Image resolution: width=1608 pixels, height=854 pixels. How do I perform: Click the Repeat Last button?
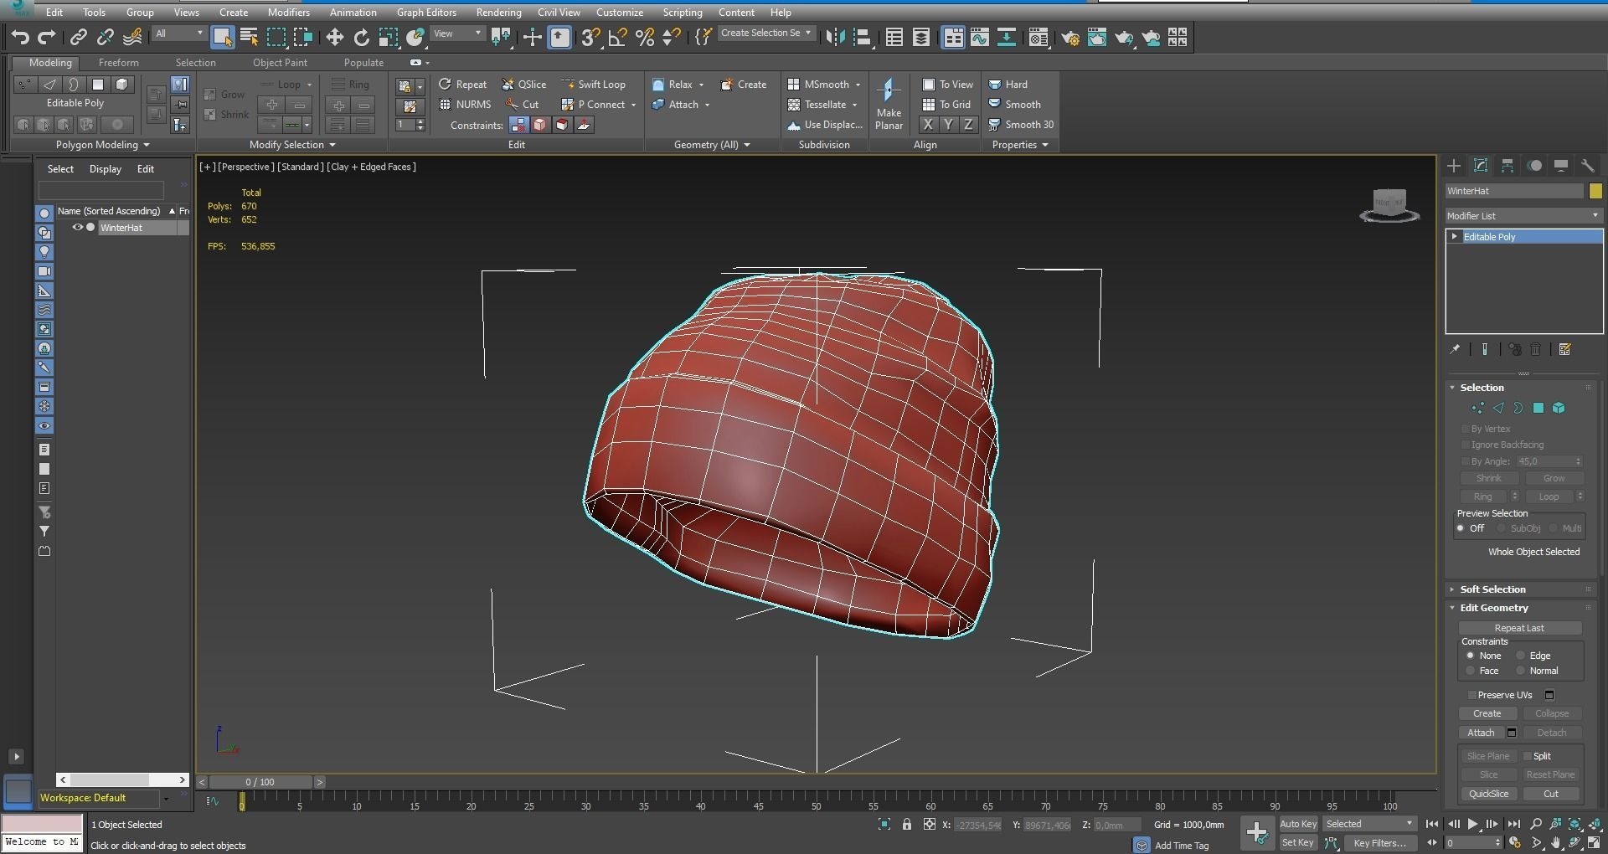(1519, 628)
